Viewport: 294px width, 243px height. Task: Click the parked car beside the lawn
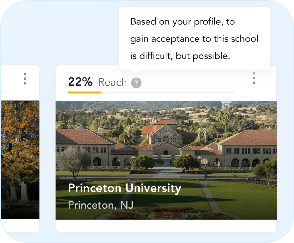coord(253,178)
